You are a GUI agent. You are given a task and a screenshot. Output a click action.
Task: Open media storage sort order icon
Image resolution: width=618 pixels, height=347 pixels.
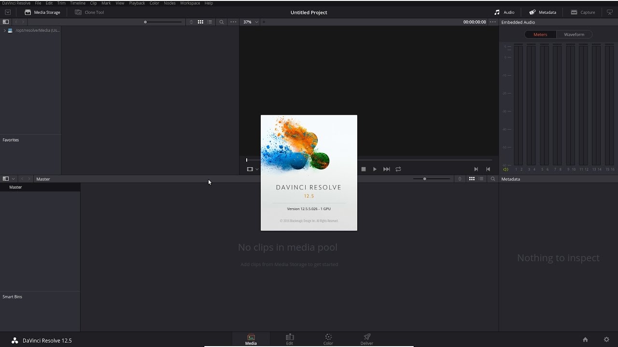(x=191, y=22)
